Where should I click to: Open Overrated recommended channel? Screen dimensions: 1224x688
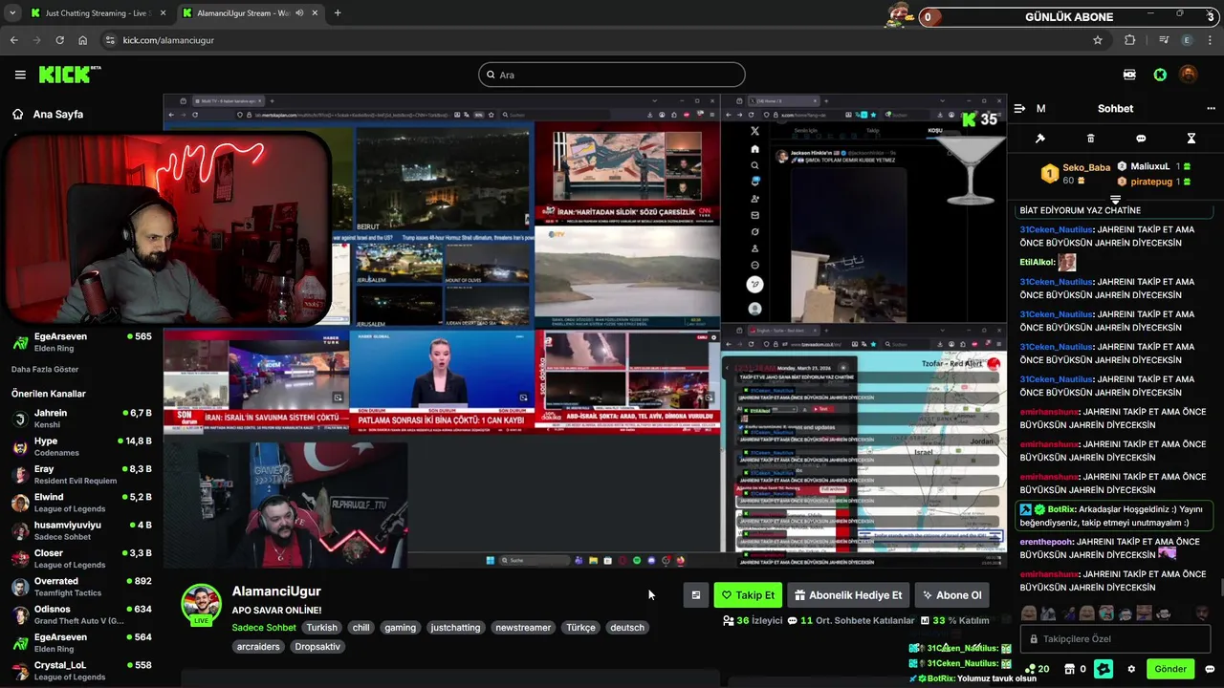tap(81, 587)
